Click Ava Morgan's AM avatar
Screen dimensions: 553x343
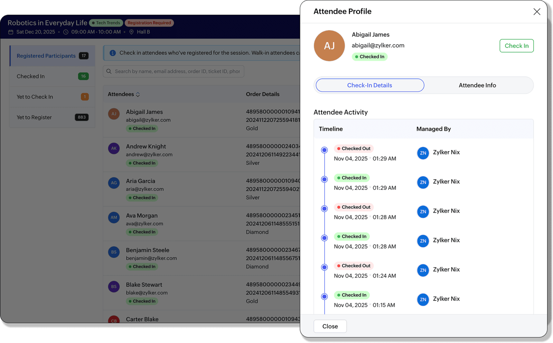click(x=114, y=217)
